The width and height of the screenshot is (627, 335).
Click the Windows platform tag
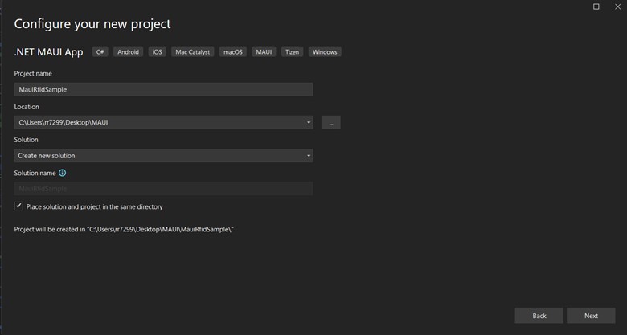(325, 51)
